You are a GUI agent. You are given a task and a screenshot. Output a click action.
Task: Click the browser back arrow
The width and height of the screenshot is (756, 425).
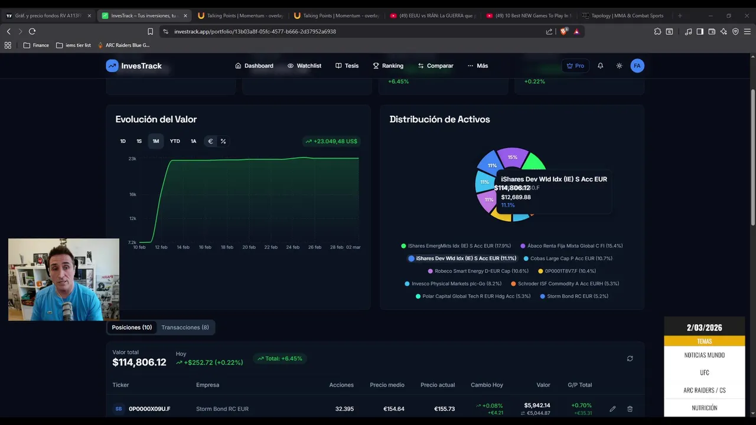point(8,31)
